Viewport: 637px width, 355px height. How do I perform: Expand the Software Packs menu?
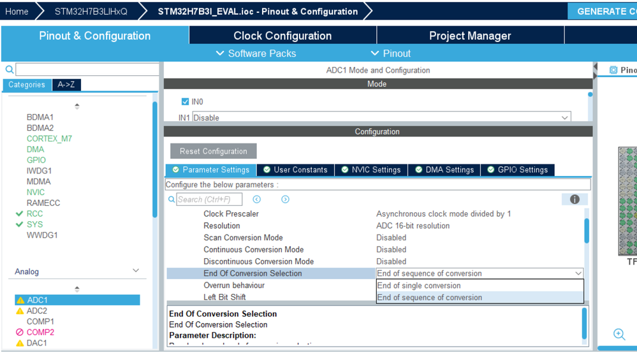point(256,54)
